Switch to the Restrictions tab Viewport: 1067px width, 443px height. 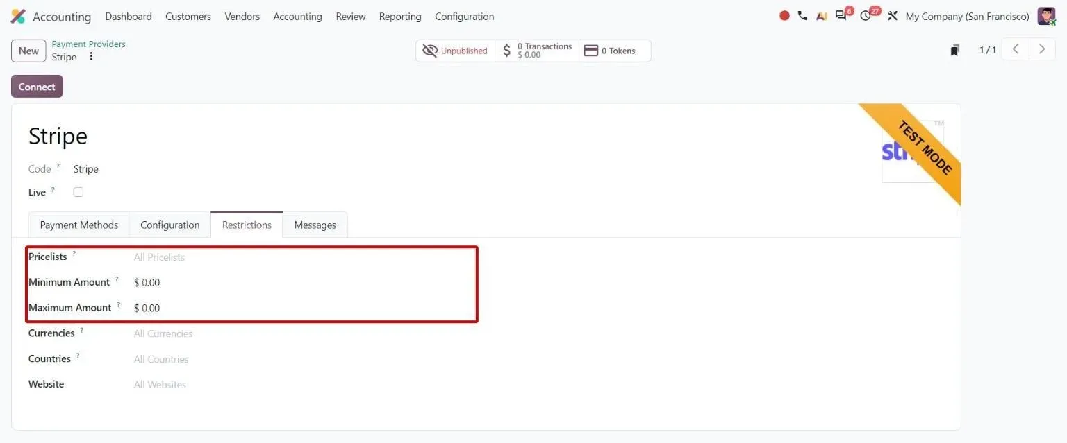point(247,225)
